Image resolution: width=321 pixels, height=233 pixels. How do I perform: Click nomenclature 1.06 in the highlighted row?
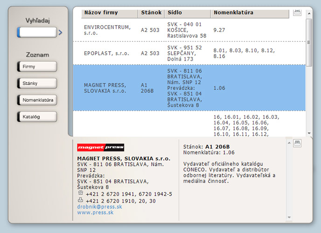tap(219, 88)
